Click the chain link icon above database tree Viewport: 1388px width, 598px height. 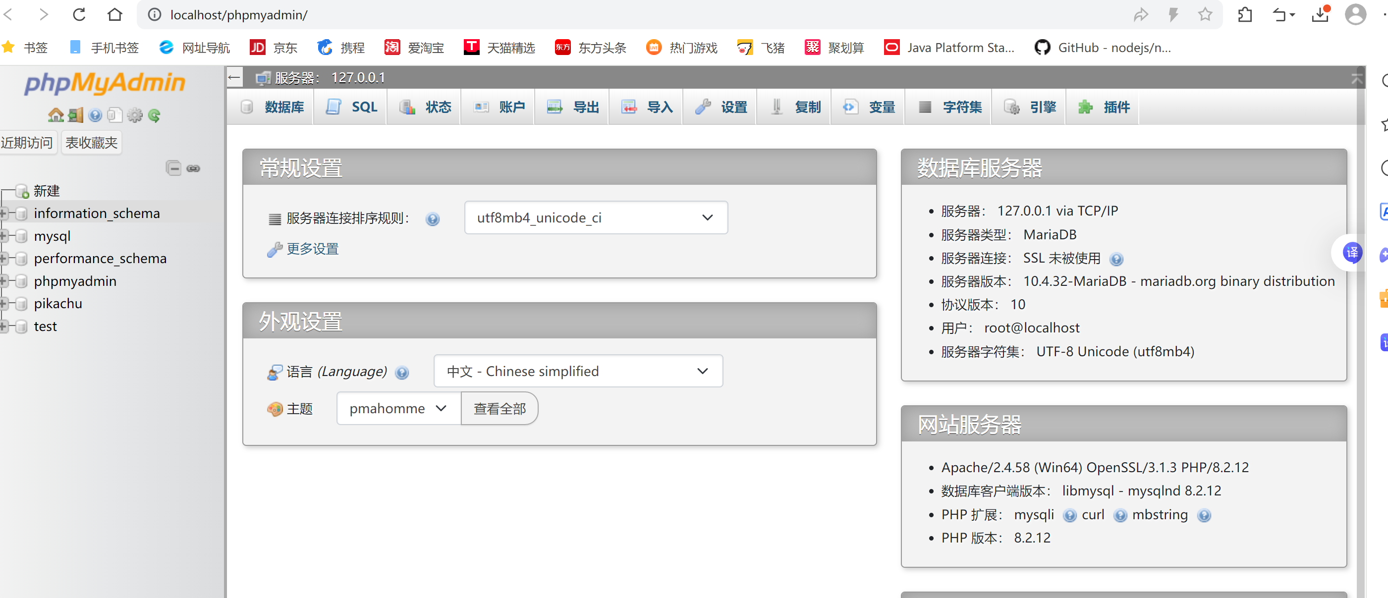pyautogui.click(x=193, y=168)
